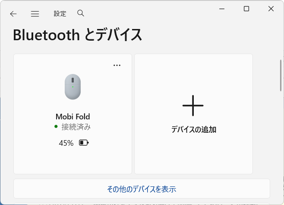Image resolution: width=284 pixels, height=205 pixels.
Task: Click the Mobi Fold mouse image
Action: tap(73, 87)
